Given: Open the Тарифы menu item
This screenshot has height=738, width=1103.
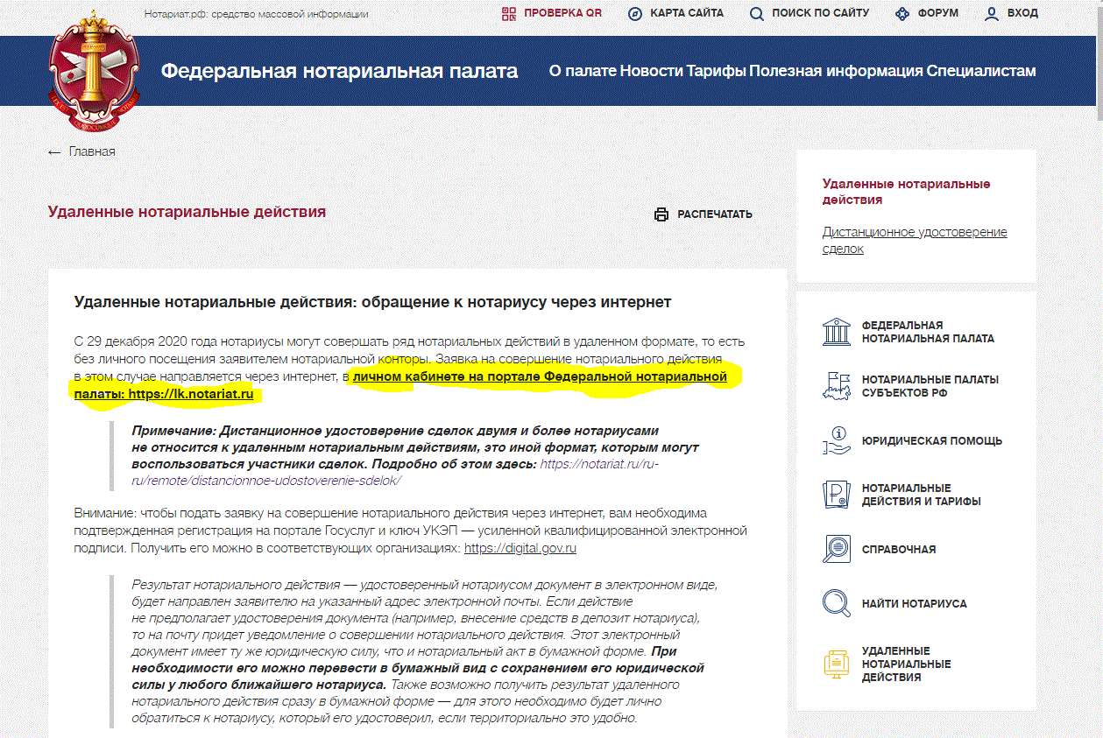Looking at the screenshot, I should click(x=716, y=71).
